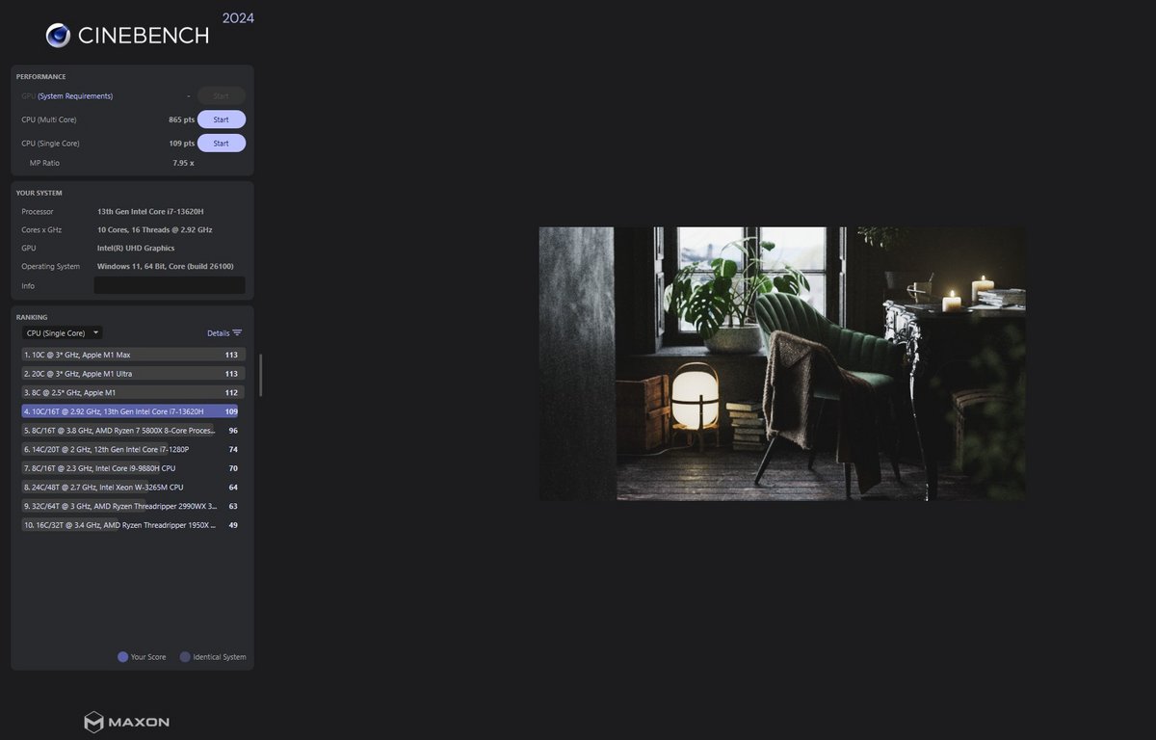This screenshot has width=1156, height=740.
Task: Click the Cinebench sphere logo icon
Action: click(58, 36)
